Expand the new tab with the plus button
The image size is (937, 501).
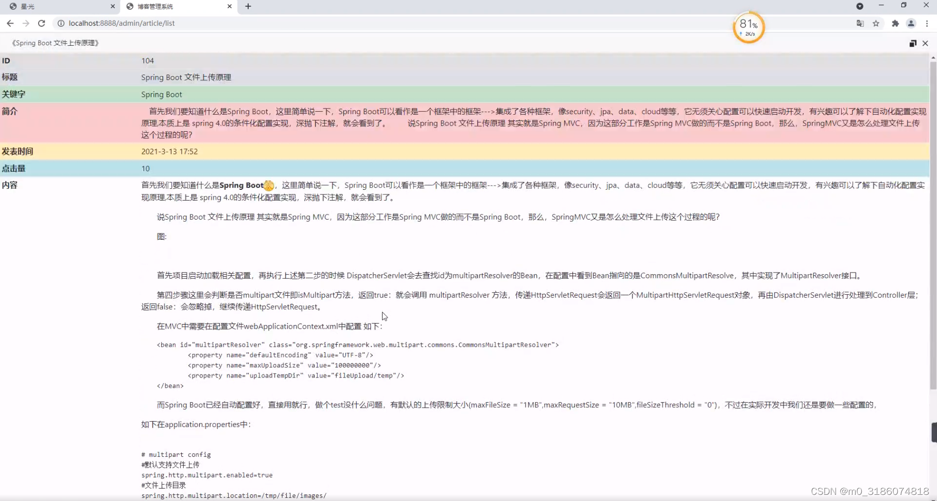(248, 6)
